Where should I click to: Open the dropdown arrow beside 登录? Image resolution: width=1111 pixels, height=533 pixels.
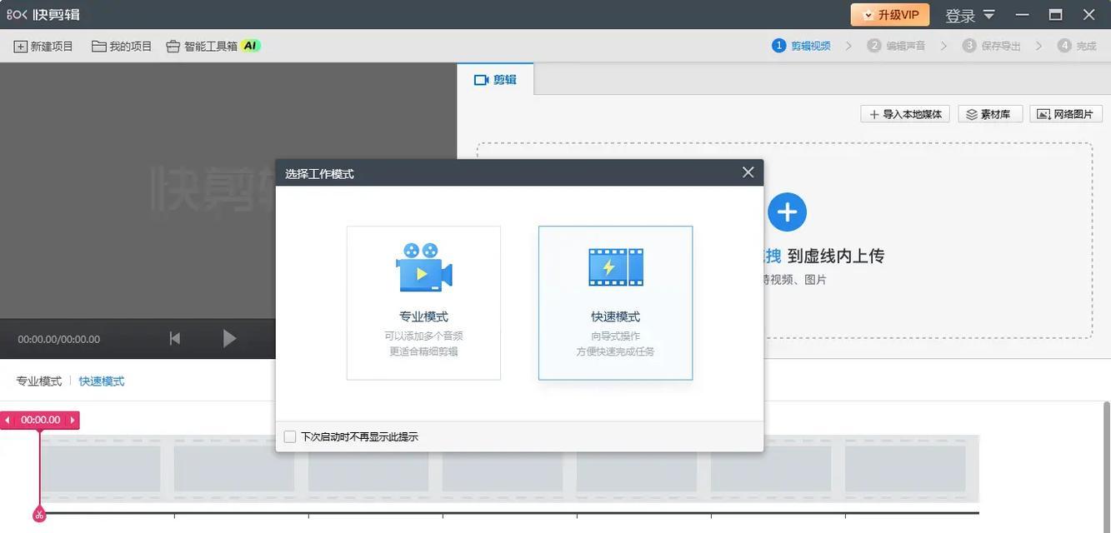click(989, 14)
